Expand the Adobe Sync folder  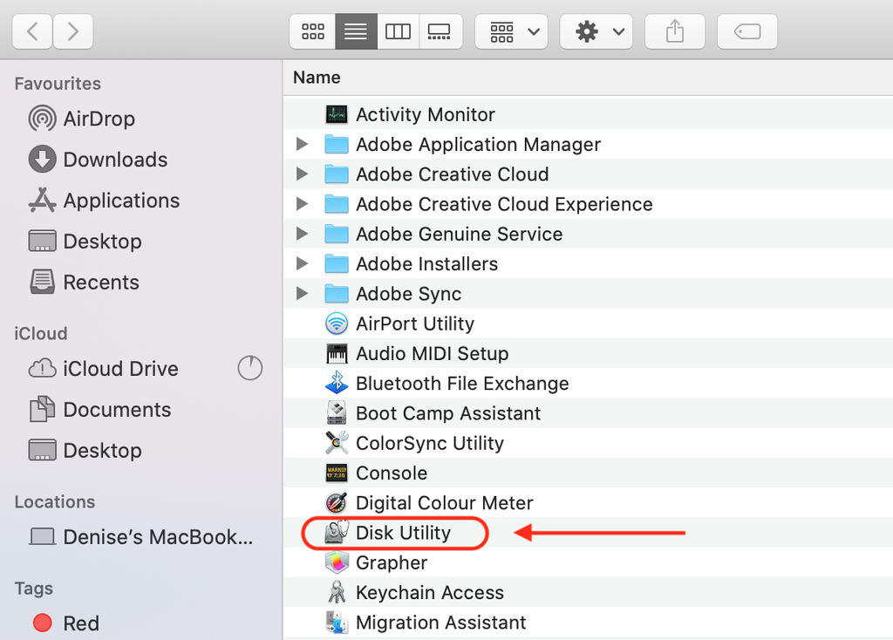tap(302, 294)
